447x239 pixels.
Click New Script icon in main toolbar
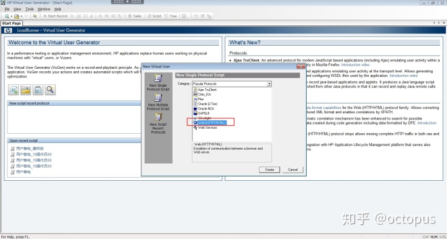tap(7, 16)
